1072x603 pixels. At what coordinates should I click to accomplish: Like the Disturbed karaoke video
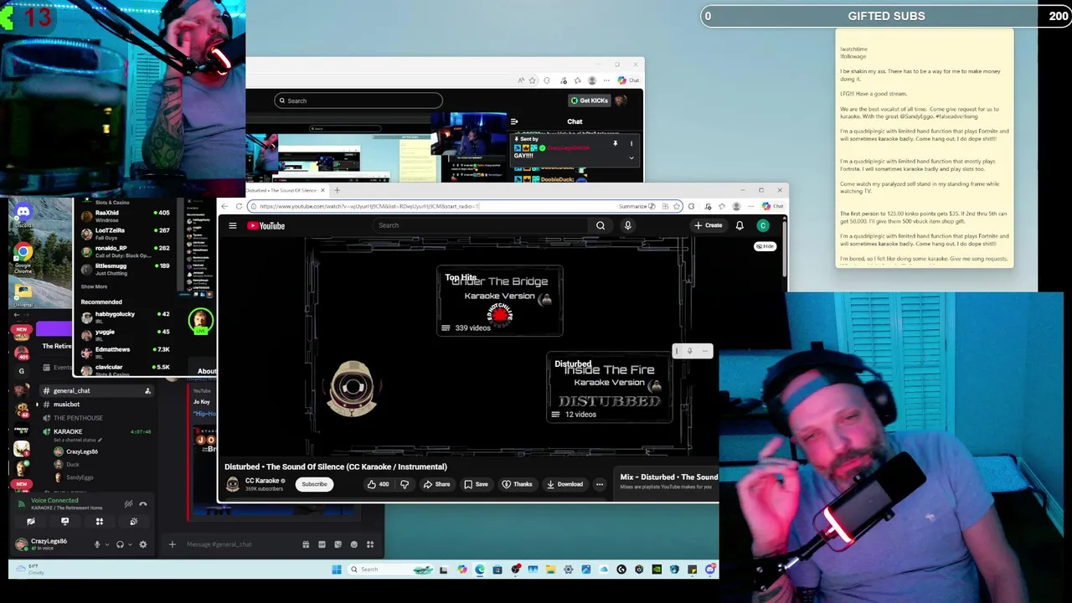pos(378,484)
